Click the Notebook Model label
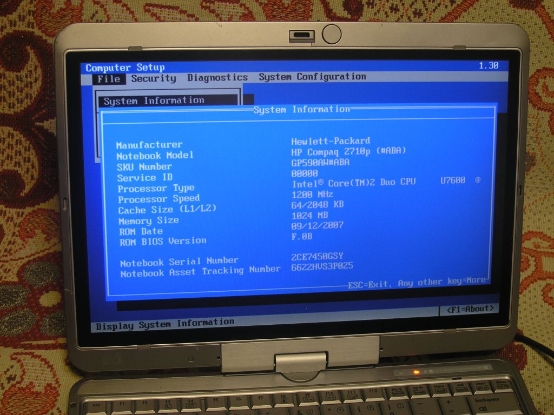 [155, 156]
